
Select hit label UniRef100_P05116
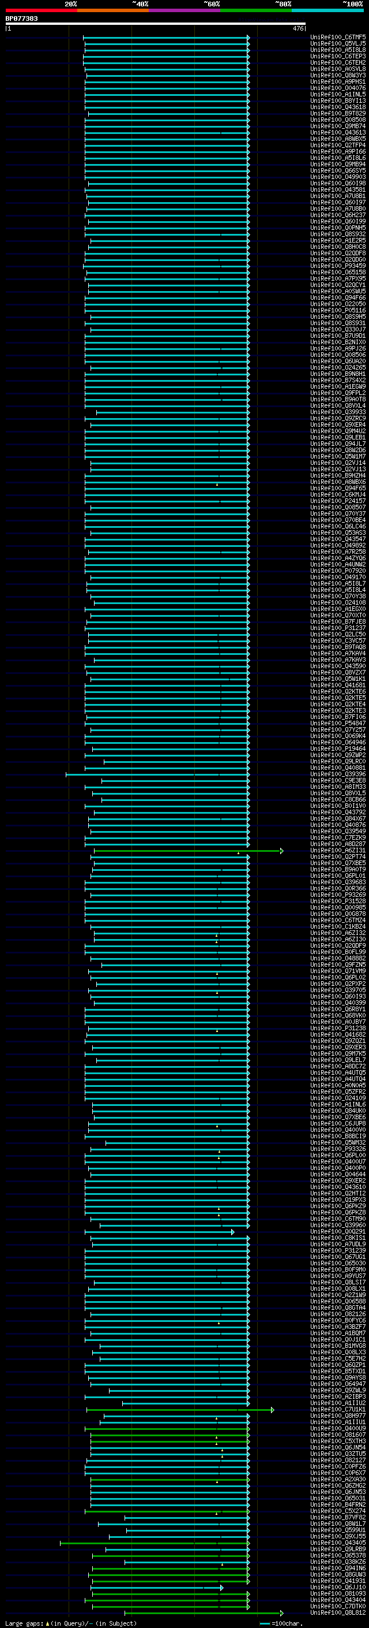pos(338,310)
